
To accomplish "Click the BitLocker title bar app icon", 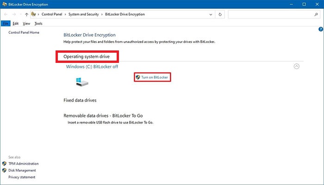I will point(5,4).
